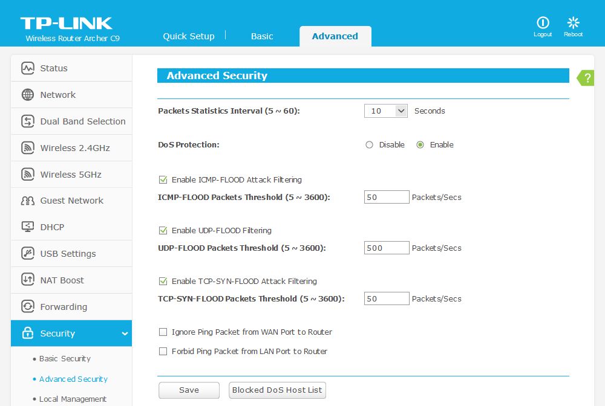Collapse the Security menu chevron

click(125, 333)
